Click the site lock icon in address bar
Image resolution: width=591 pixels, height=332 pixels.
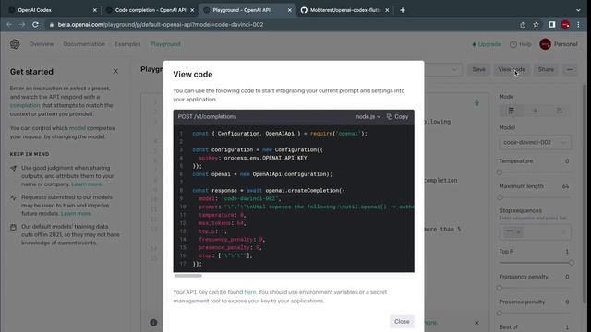52,25
